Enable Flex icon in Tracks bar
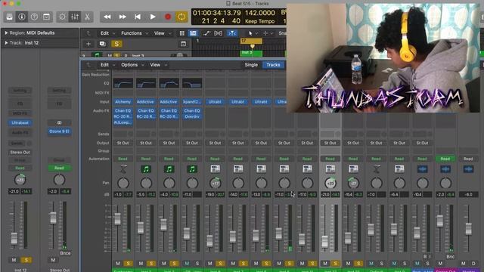 coord(219,33)
